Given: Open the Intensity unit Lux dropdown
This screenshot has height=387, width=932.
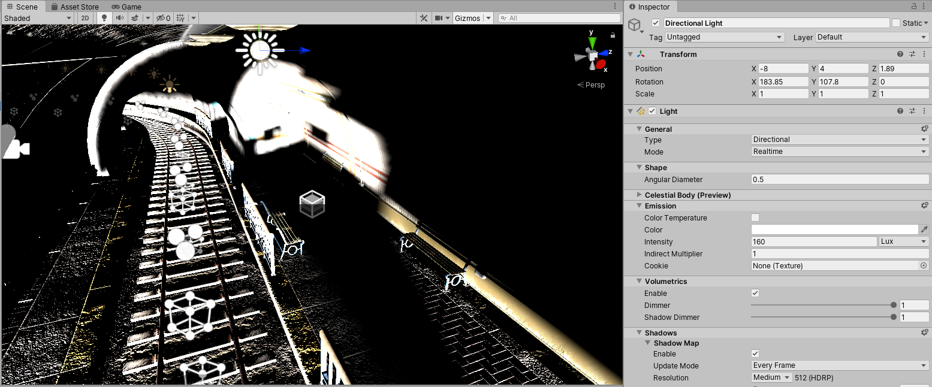Looking at the screenshot, I should [904, 241].
